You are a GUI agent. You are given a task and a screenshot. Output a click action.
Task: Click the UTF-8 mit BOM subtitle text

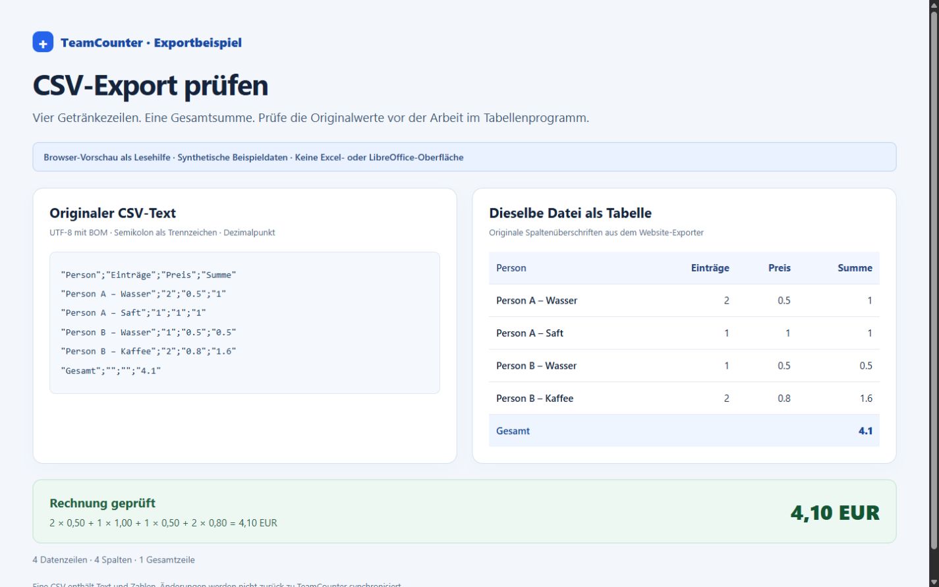click(162, 233)
